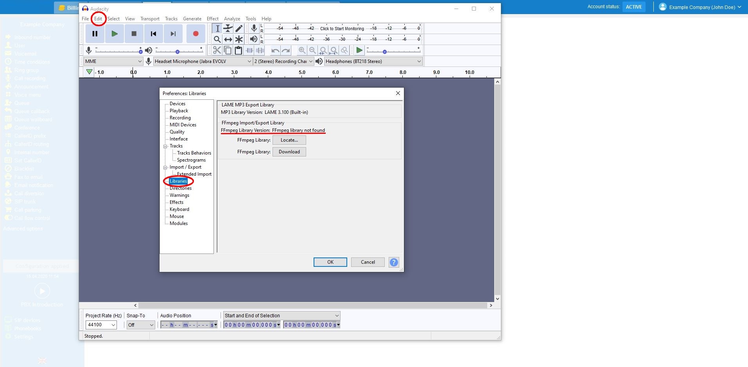
Task: Select the Draw pencil tool
Action: 239,29
